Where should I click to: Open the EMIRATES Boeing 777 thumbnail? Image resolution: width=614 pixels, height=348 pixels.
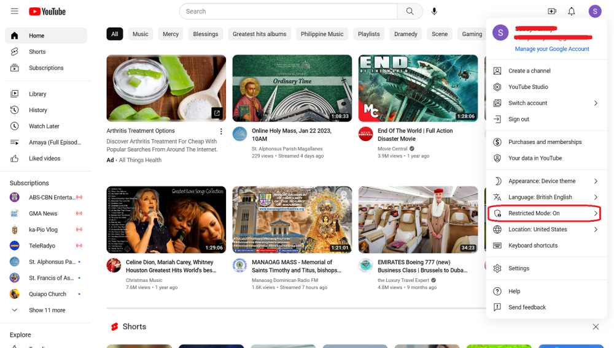[x=418, y=219]
